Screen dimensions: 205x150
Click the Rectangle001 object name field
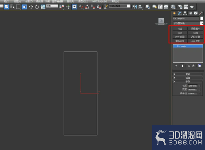[x=186, y=18]
